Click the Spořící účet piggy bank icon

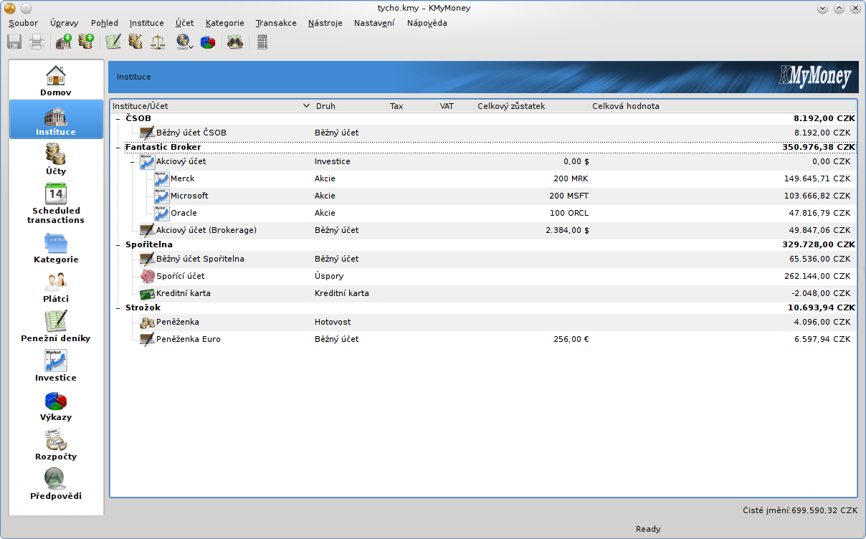(x=147, y=276)
